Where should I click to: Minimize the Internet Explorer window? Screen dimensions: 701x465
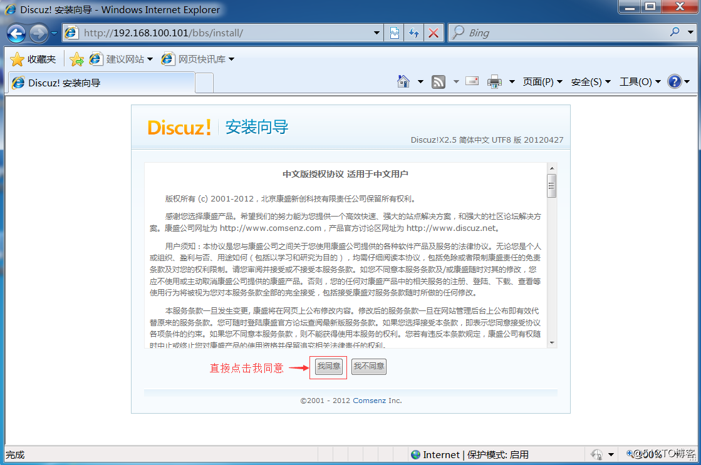pyautogui.click(x=630, y=7)
